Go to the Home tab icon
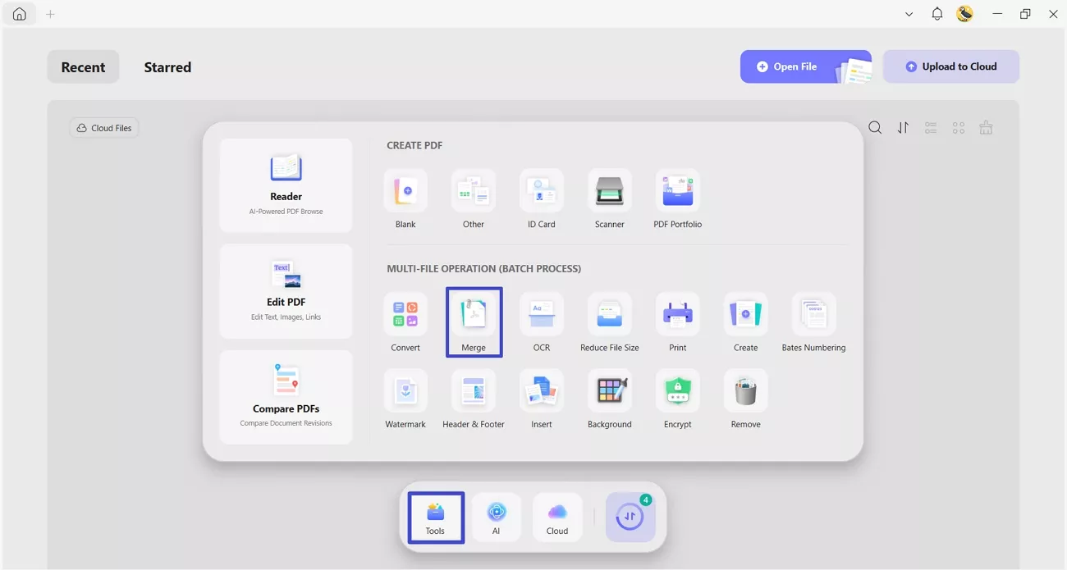The height and width of the screenshot is (570, 1067). click(x=19, y=14)
